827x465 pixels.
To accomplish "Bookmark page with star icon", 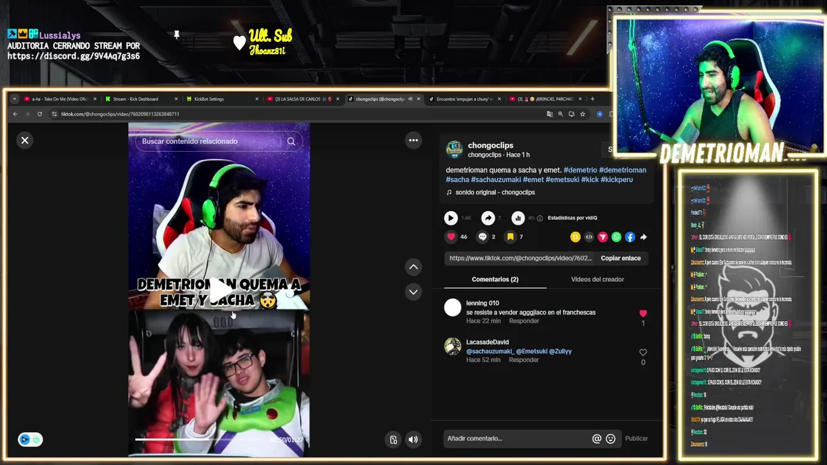I will (x=583, y=114).
